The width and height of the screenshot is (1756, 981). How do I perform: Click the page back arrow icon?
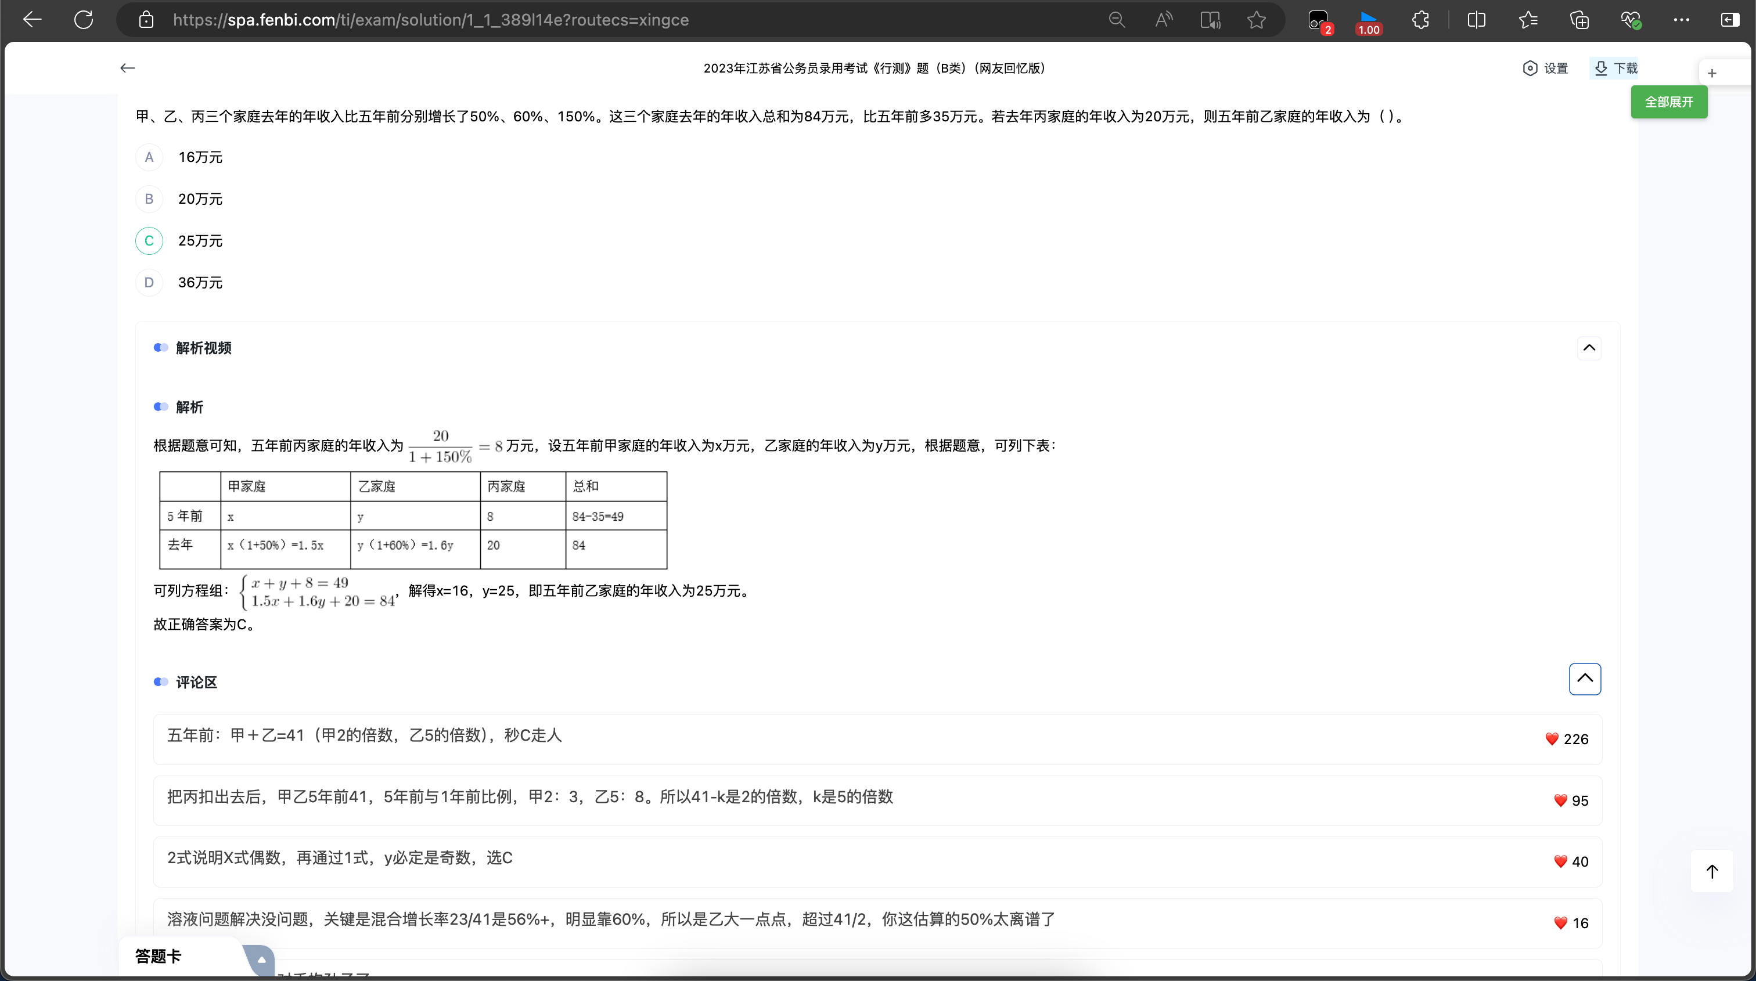(x=128, y=68)
